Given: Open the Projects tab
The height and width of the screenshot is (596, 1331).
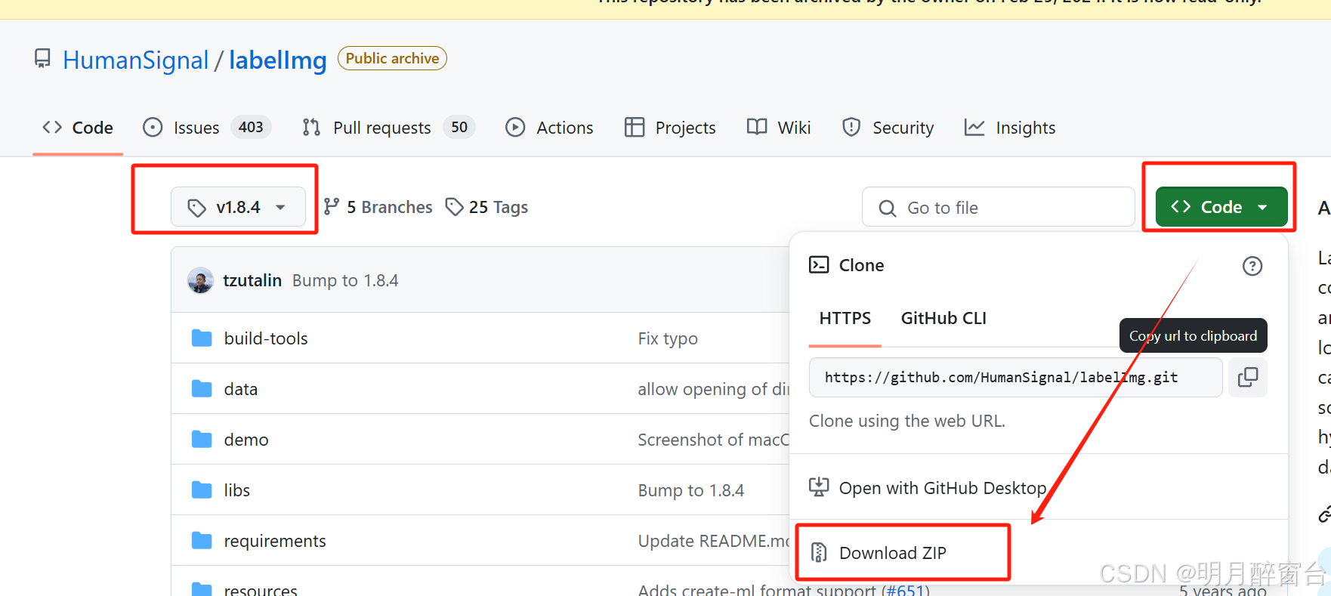Looking at the screenshot, I should (x=670, y=128).
